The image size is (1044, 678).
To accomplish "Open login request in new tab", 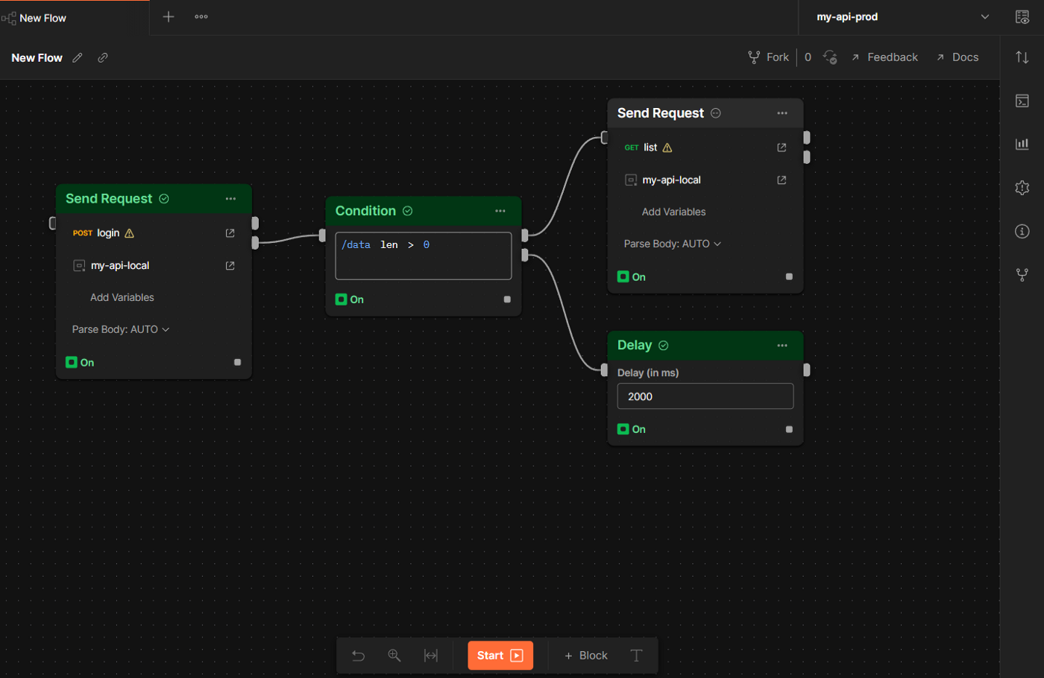I will click(x=230, y=233).
